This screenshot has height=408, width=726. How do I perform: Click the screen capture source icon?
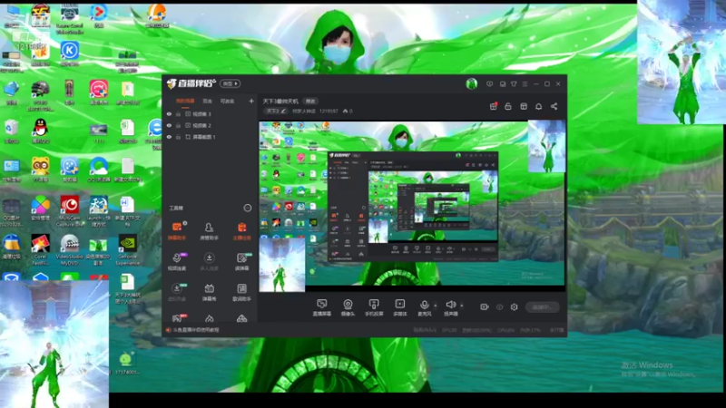[322, 305]
